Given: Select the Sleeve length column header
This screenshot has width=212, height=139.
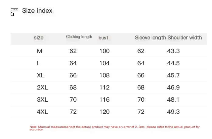Looking at the screenshot, I should [150, 38].
